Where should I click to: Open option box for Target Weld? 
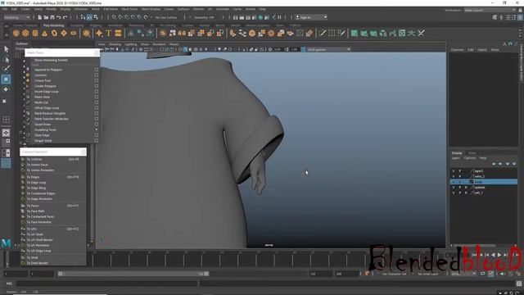(x=97, y=140)
